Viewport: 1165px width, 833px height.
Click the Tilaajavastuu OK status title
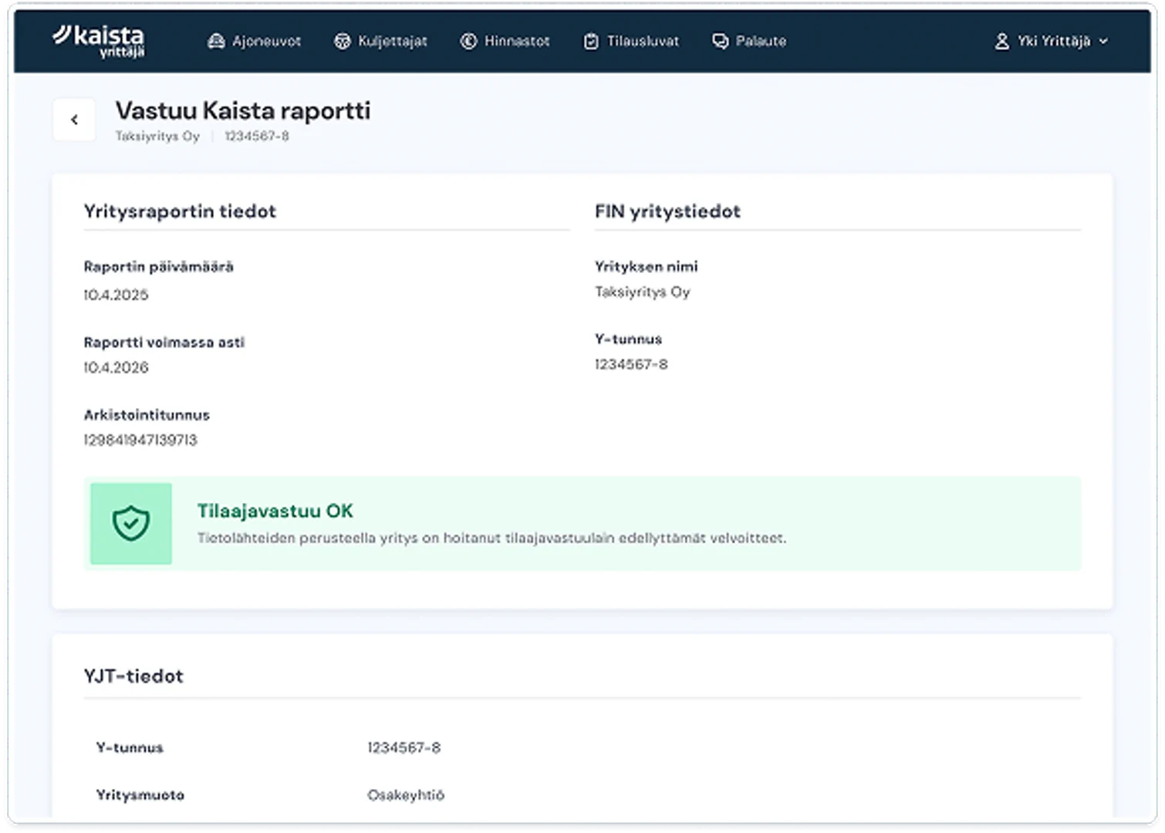click(275, 511)
